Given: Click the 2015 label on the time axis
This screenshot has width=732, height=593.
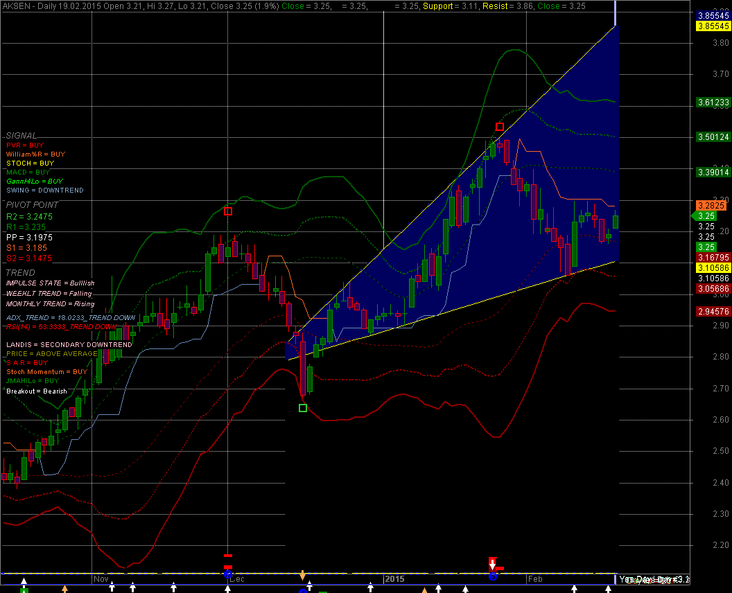Looking at the screenshot, I should point(394,578).
